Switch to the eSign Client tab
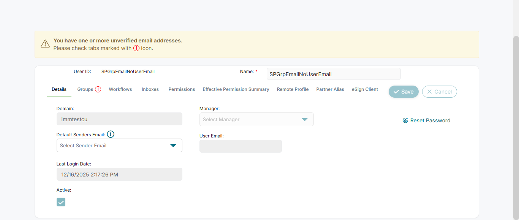The height and width of the screenshot is (220, 519). coord(365,89)
